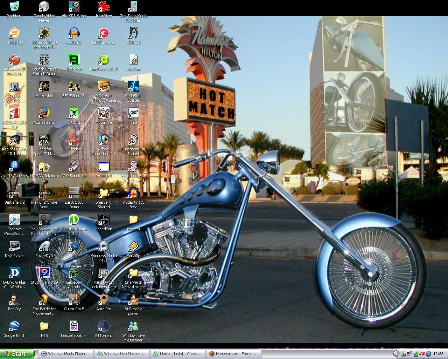Open Snarvei til Shared folder
Viewport: 448px width, 359px height.
click(x=104, y=198)
